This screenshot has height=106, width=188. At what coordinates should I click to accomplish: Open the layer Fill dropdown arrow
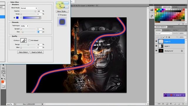point(185,37)
